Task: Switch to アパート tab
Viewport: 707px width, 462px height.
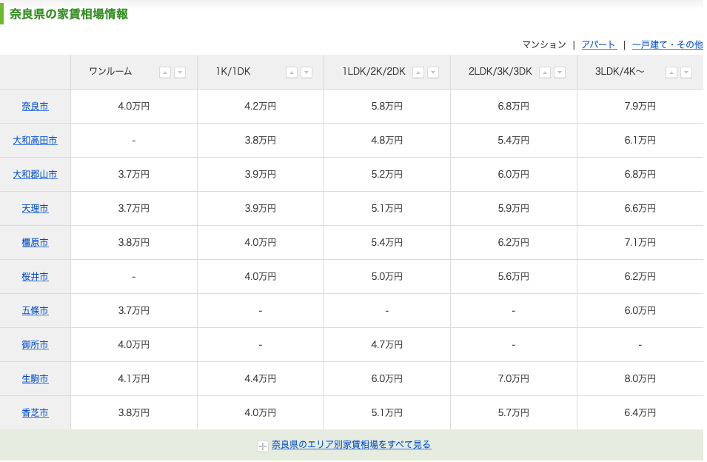Action: pos(599,44)
